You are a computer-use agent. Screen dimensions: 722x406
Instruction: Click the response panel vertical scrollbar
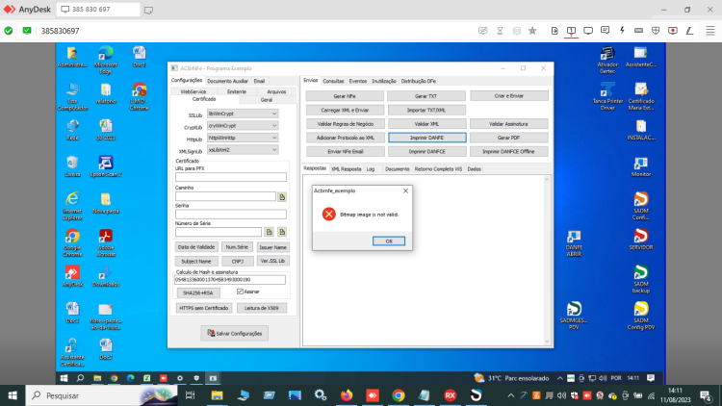pyautogui.click(x=547, y=260)
